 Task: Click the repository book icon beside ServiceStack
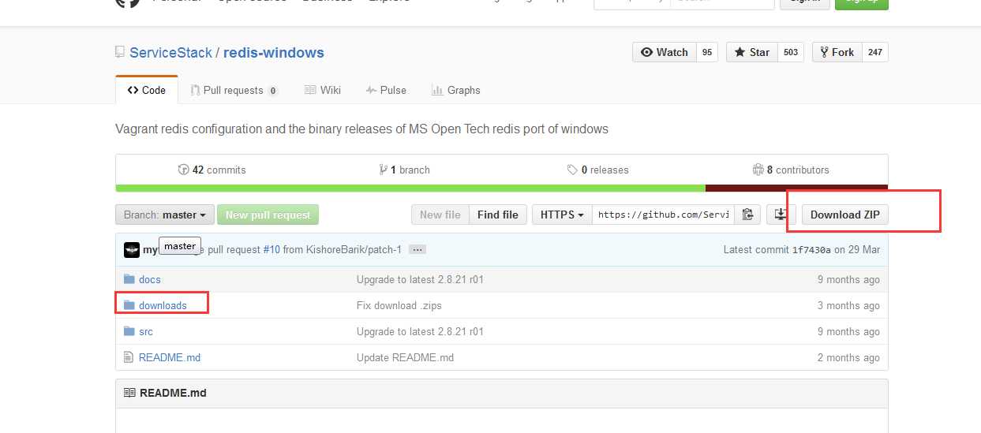point(120,52)
